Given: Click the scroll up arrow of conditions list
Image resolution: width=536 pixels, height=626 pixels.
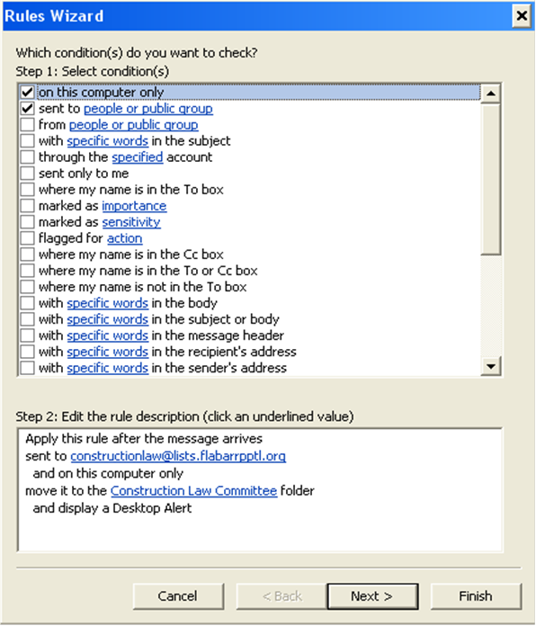Looking at the screenshot, I should pos(491,94).
